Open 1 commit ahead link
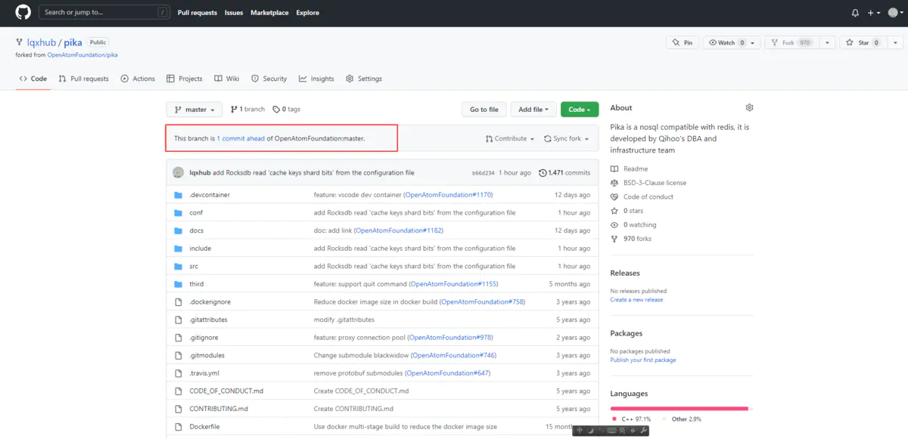Viewport: 908px width, 439px height. click(241, 139)
